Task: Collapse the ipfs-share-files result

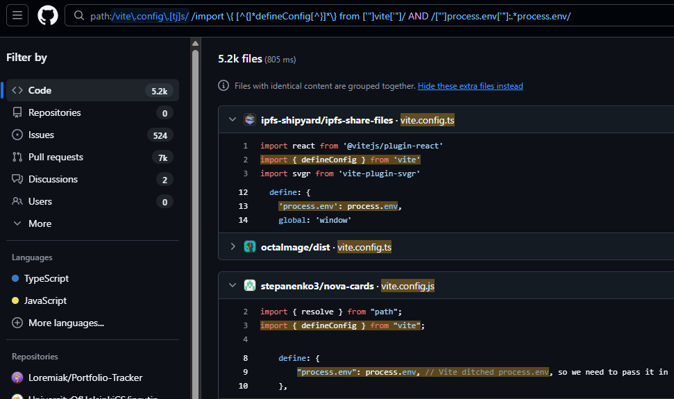Action: click(233, 120)
